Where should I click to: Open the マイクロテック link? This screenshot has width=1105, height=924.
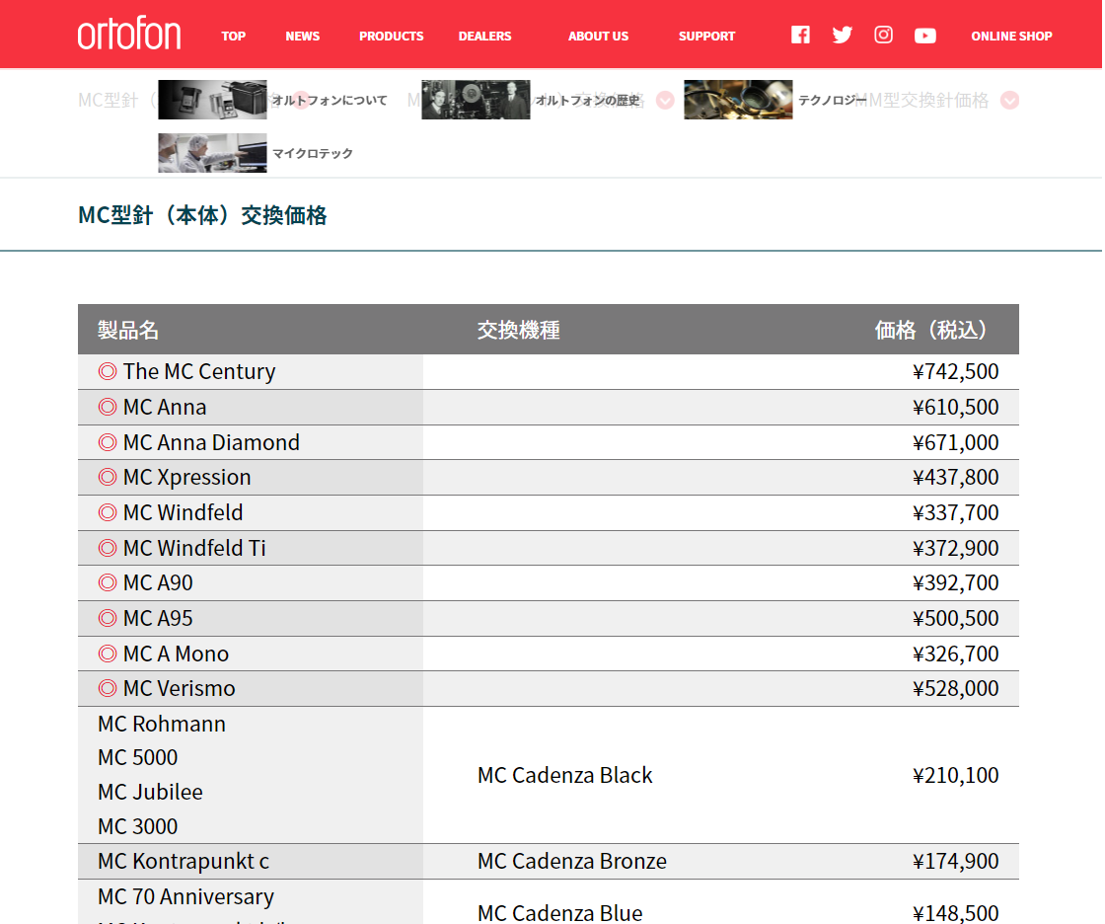coord(312,153)
